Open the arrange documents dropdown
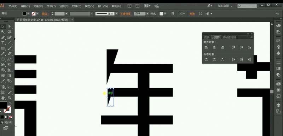 pos(148,6)
